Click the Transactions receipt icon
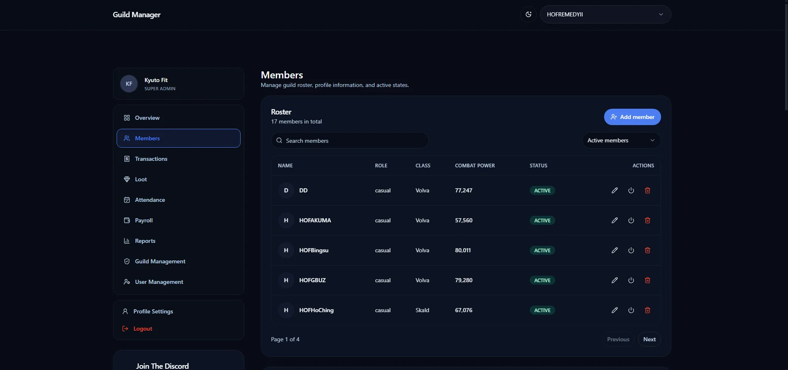The width and height of the screenshot is (788, 370). 127,159
